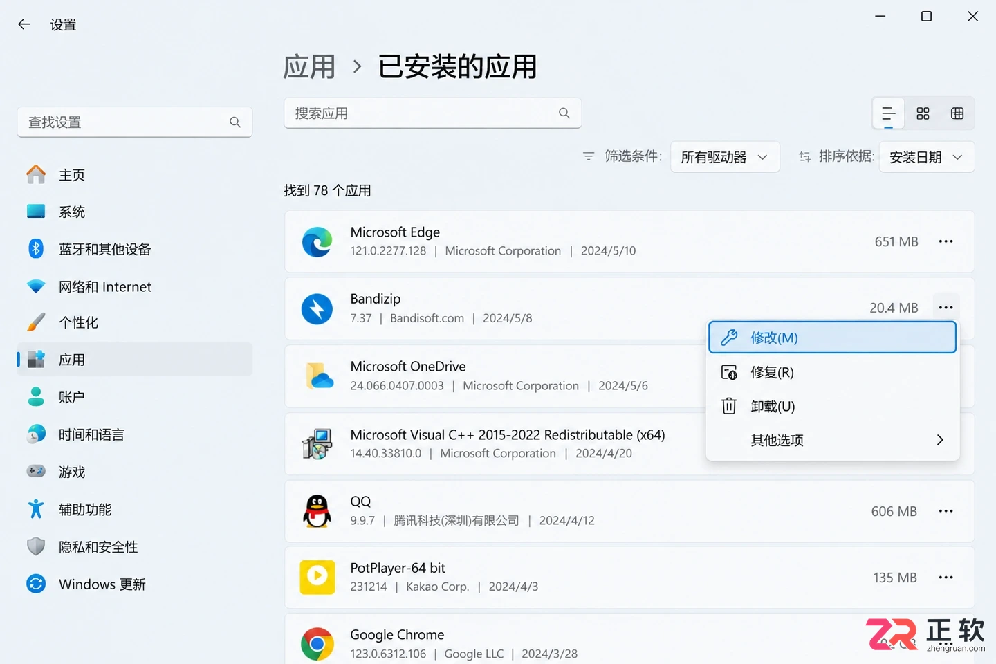This screenshot has width=996, height=664.
Task: Open more options for QQ
Action: (946, 511)
